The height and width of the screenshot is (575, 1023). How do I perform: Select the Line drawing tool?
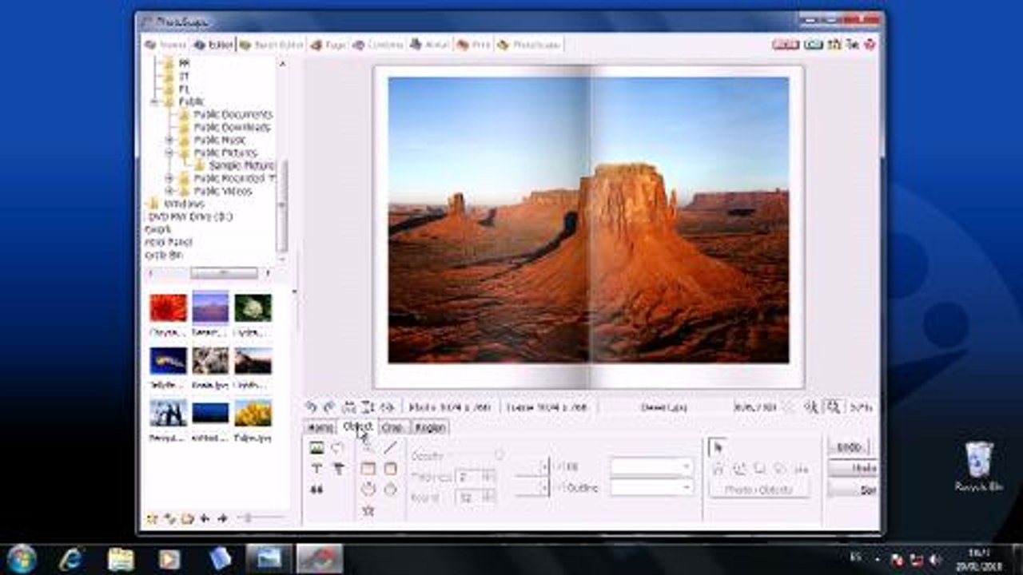(x=390, y=448)
